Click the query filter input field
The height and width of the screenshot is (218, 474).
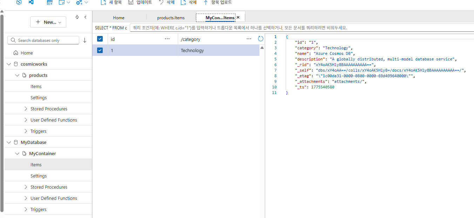click(x=302, y=28)
